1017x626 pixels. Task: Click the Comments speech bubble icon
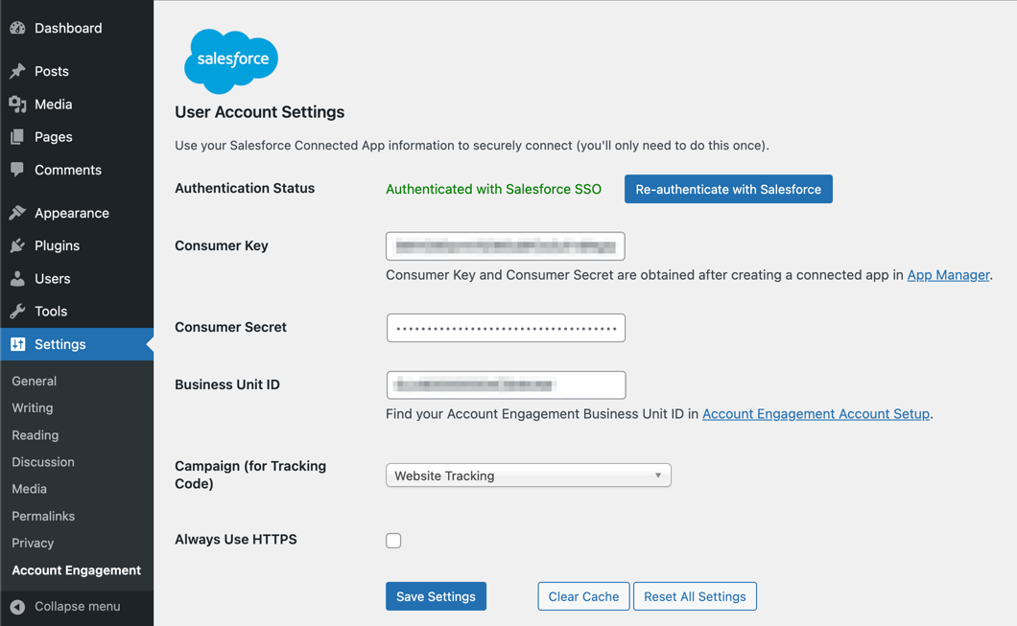click(x=17, y=170)
